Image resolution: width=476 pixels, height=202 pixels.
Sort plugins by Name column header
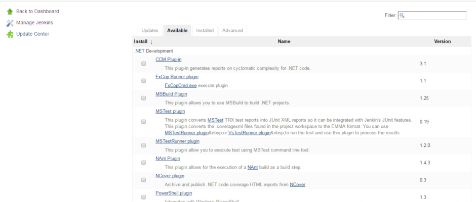pos(284,41)
